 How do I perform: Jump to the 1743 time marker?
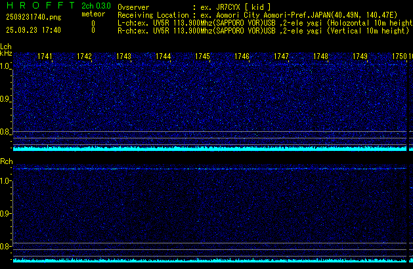point(123,57)
